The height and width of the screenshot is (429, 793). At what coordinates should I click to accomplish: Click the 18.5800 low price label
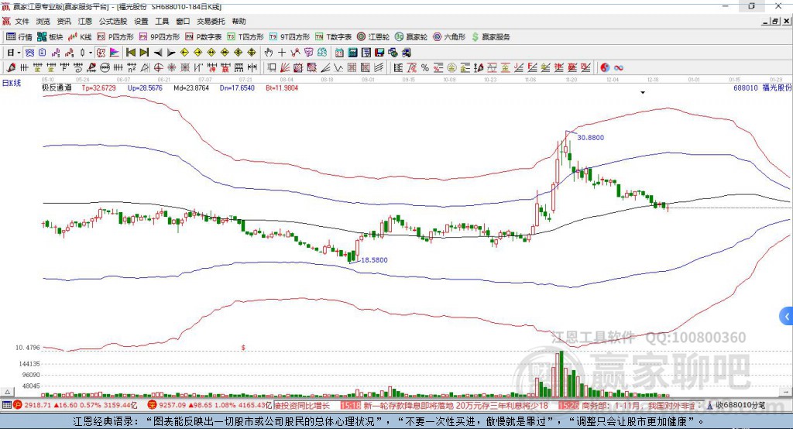point(374,260)
